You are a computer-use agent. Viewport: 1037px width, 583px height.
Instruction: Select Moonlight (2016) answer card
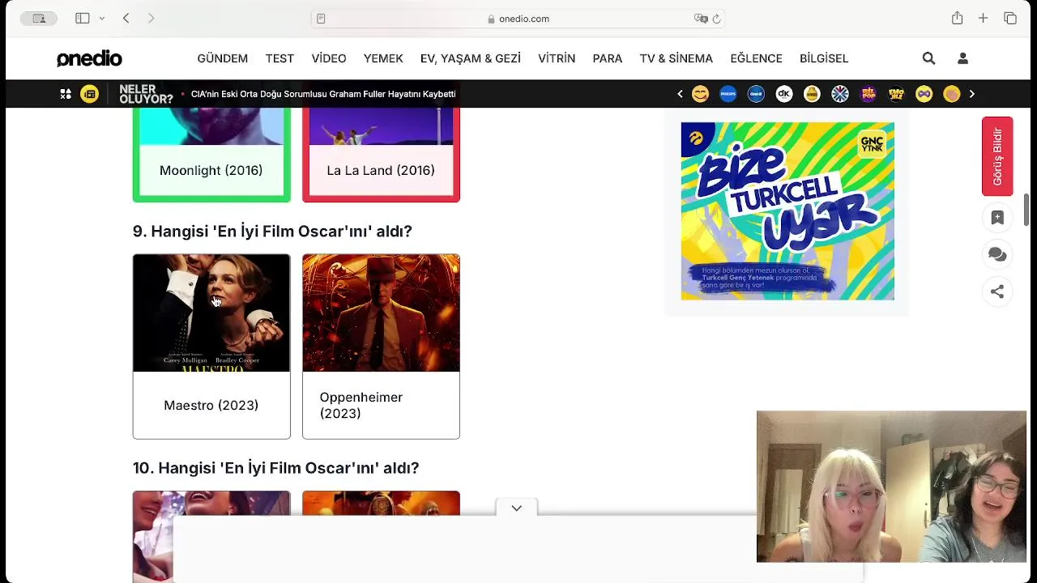[211, 155]
